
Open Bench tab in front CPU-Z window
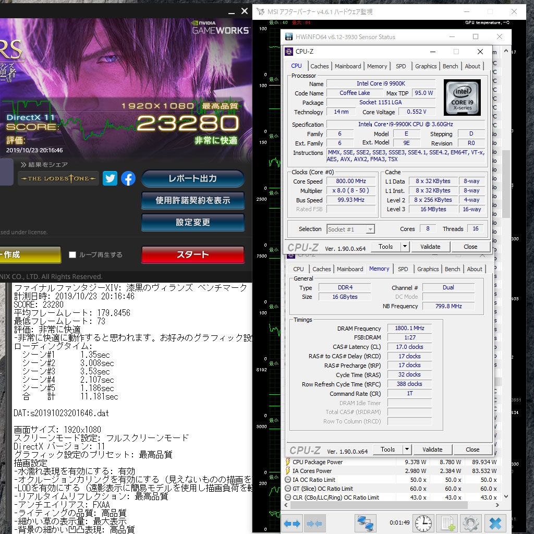pyautogui.click(x=450, y=66)
